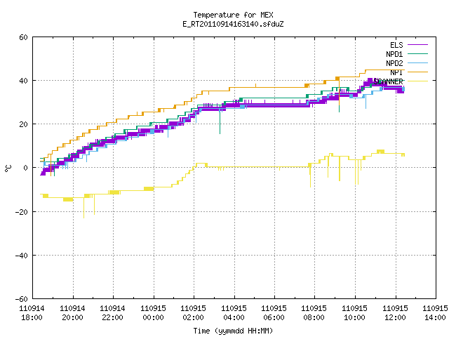This screenshot has width=449, height=337.
Task: Click the chart title 'Temperature for MEX'
Action: 233,15
